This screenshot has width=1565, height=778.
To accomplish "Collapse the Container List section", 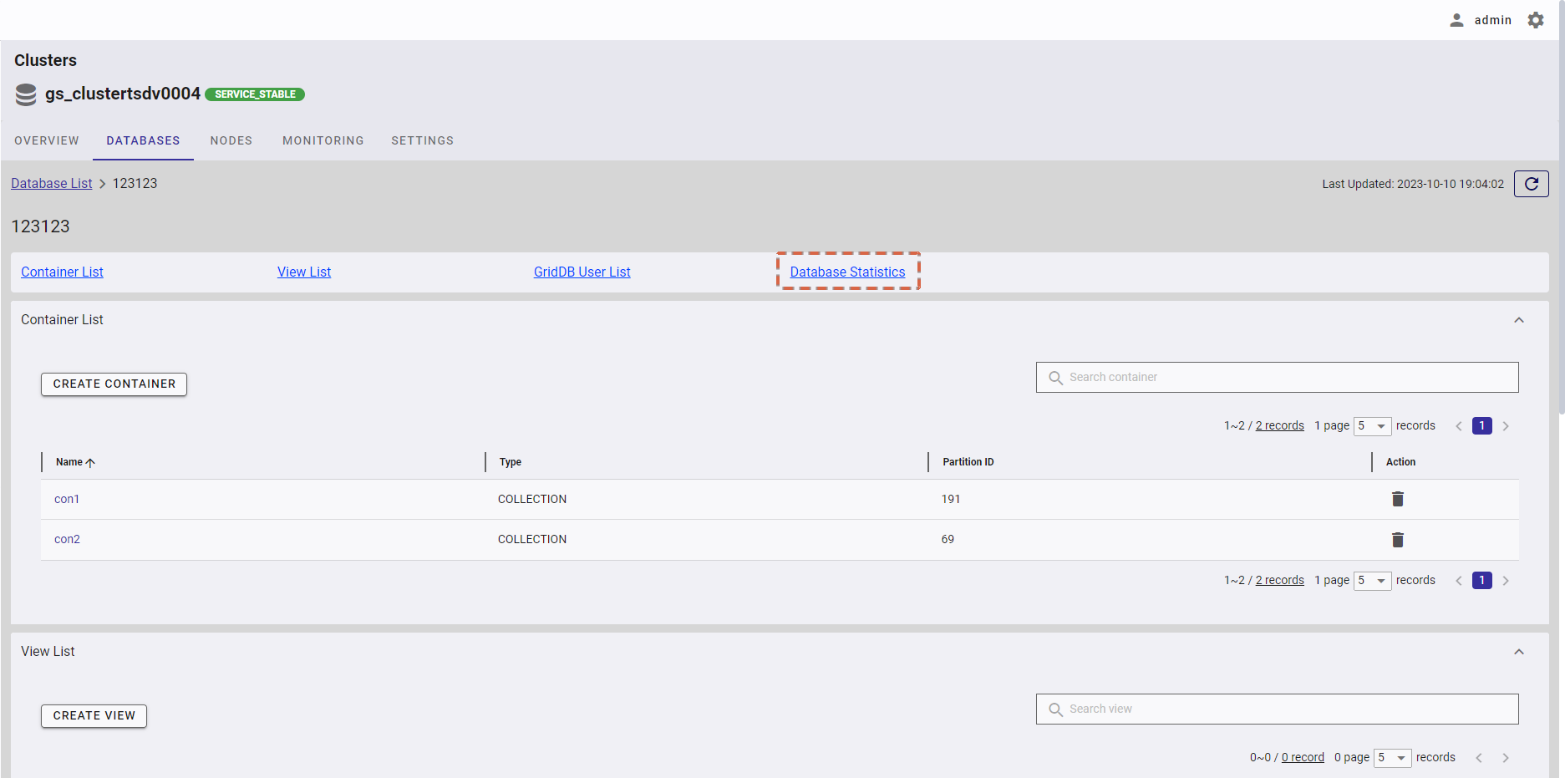I will click(1518, 320).
